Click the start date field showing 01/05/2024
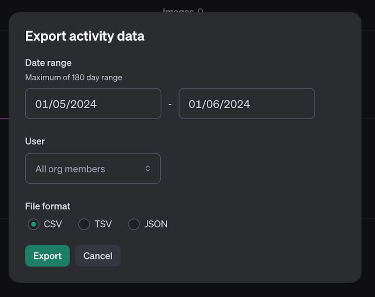 pyautogui.click(x=92, y=103)
